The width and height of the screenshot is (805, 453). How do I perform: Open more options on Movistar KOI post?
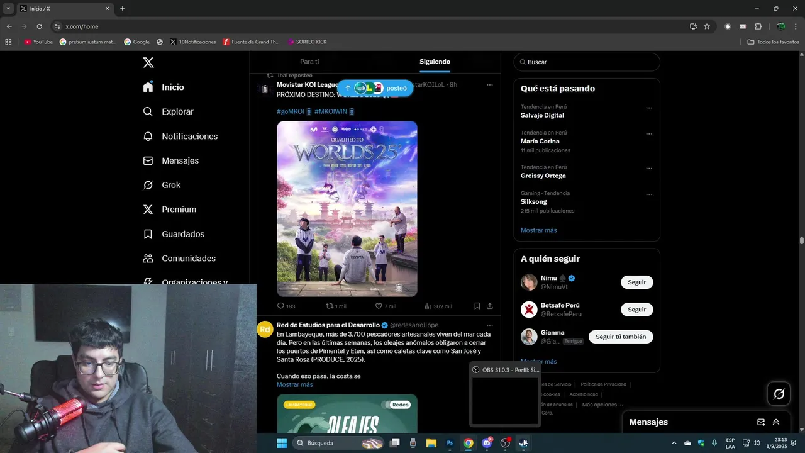pyautogui.click(x=489, y=84)
